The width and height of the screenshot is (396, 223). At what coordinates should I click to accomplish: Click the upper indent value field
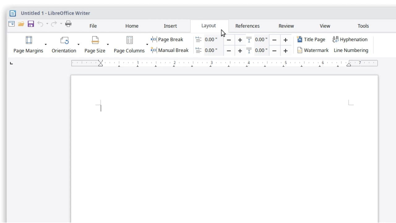[213, 39]
